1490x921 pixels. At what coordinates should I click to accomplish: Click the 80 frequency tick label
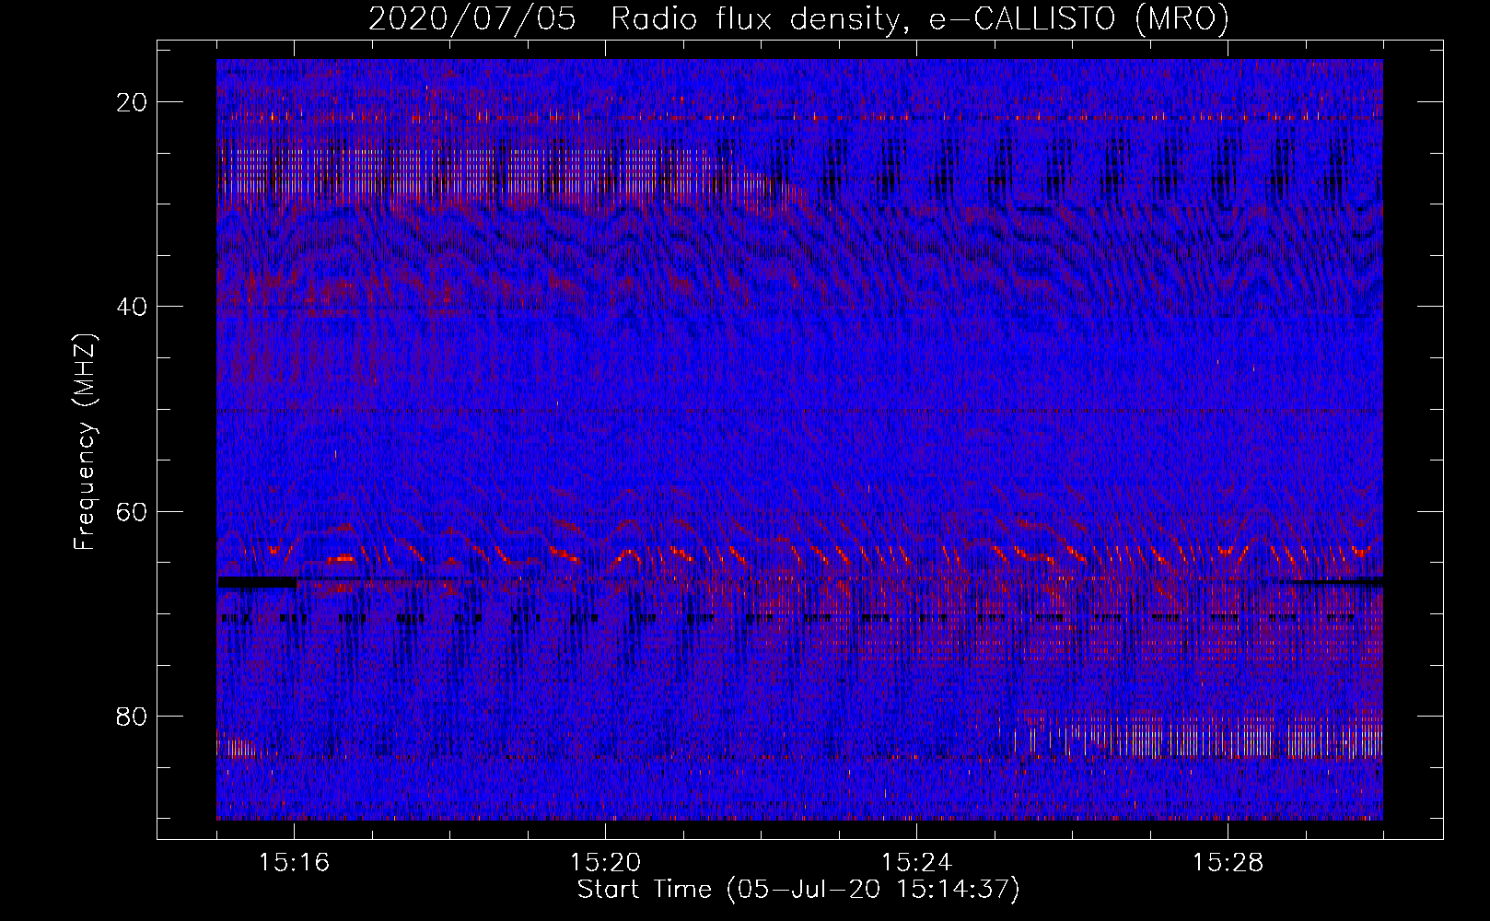[x=132, y=717]
